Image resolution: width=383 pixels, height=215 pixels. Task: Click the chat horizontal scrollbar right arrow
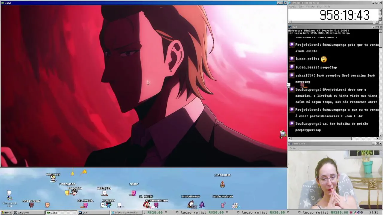377,139
